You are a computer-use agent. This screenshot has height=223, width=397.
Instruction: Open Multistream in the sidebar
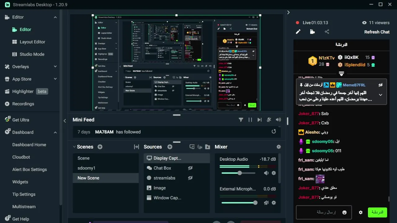pyautogui.click(x=24, y=207)
